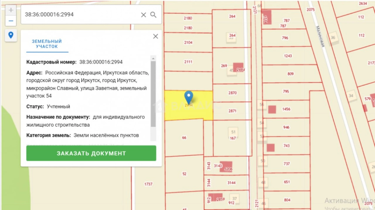Select parcel 2870 on the map

(232, 93)
